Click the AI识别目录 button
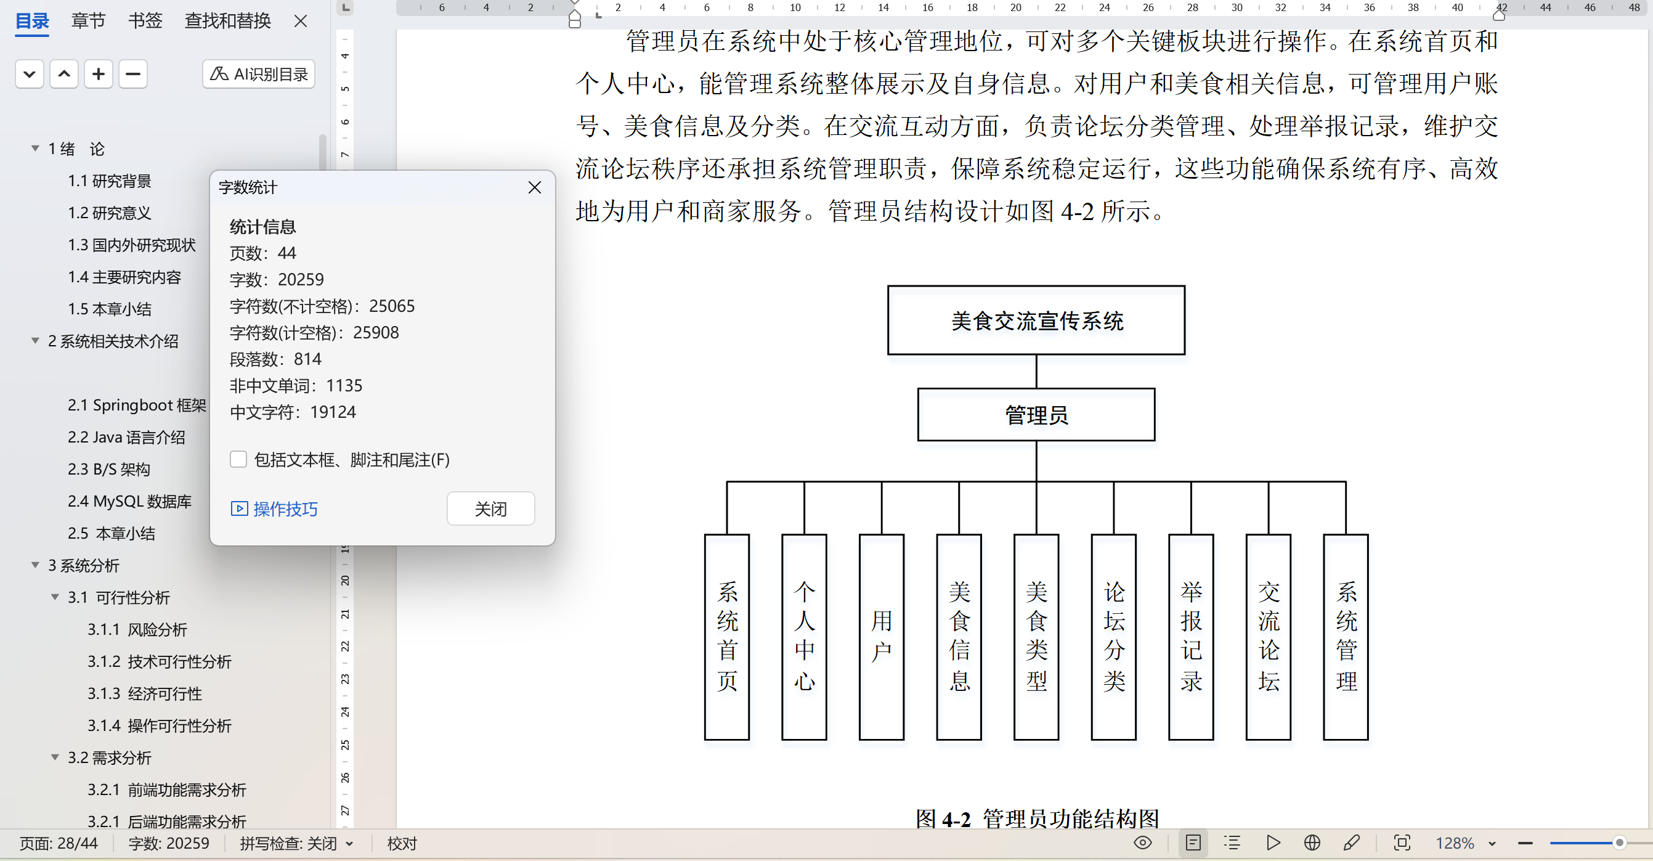The height and width of the screenshot is (861, 1653). pyautogui.click(x=259, y=74)
